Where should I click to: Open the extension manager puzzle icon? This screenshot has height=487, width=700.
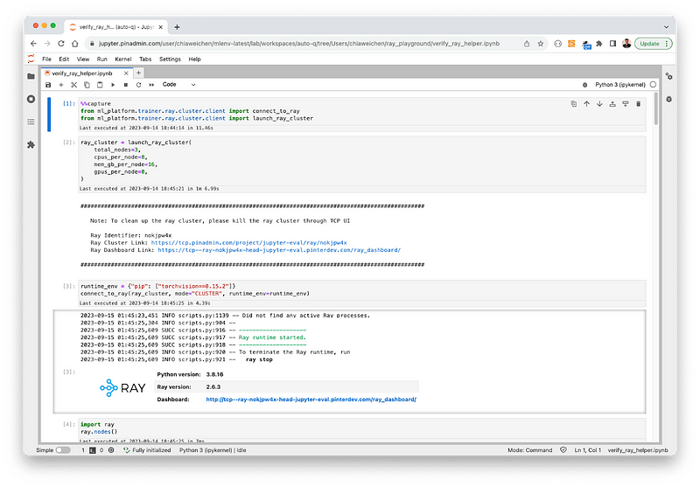[31, 144]
